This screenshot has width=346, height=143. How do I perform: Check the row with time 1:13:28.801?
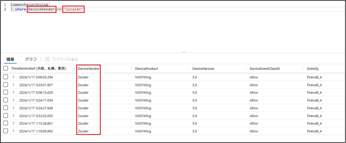[5, 123]
